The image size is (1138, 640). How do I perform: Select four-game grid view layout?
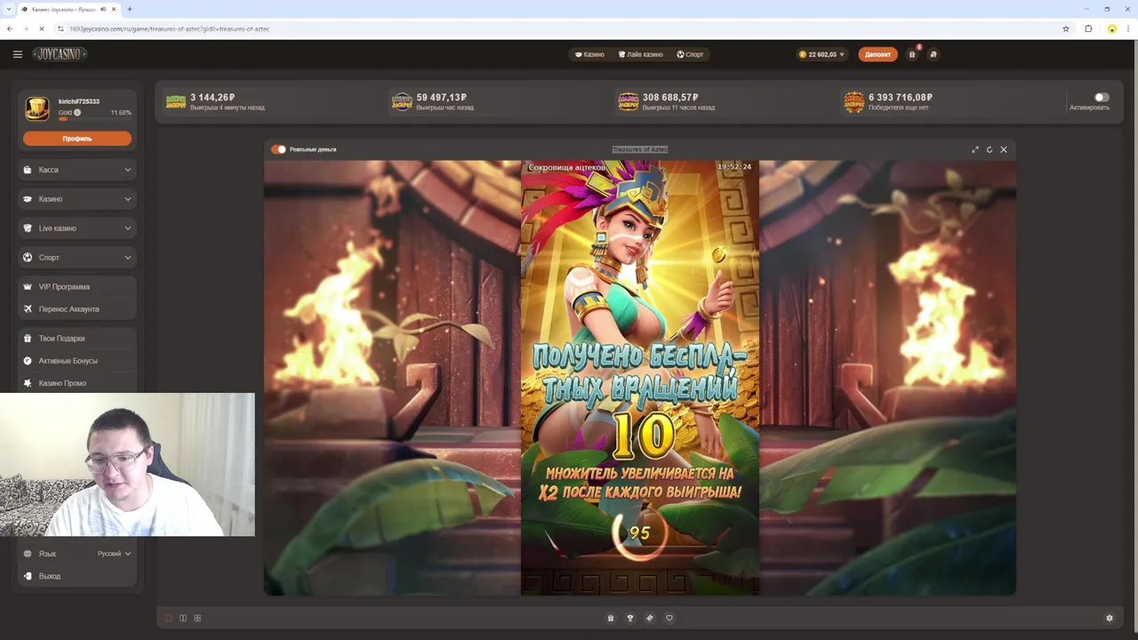coord(197,618)
